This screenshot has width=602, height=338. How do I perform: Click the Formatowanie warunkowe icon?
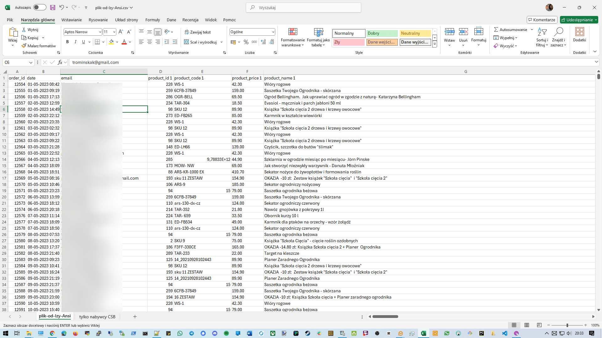pos(293,32)
